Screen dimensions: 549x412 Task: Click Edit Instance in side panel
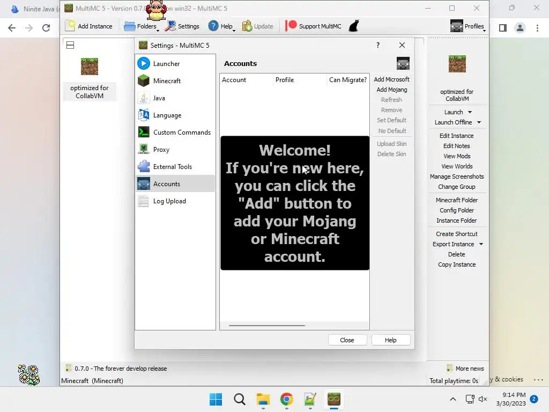[457, 136]
